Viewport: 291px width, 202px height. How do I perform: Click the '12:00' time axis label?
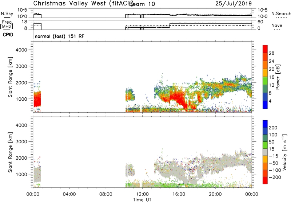[142, 194]
